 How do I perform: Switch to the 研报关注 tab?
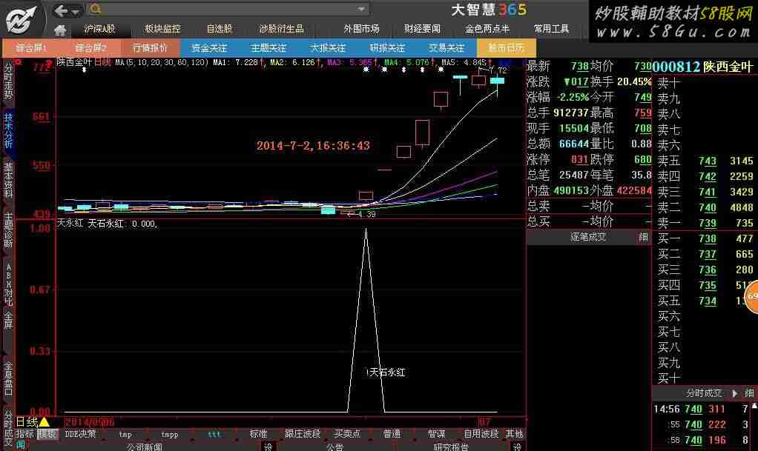pos(386,48)
